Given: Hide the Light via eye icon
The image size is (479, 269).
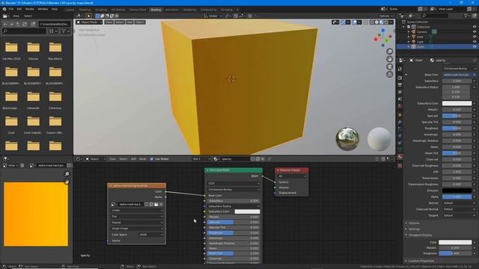Looking at the screenshot, I should (475, 42).
